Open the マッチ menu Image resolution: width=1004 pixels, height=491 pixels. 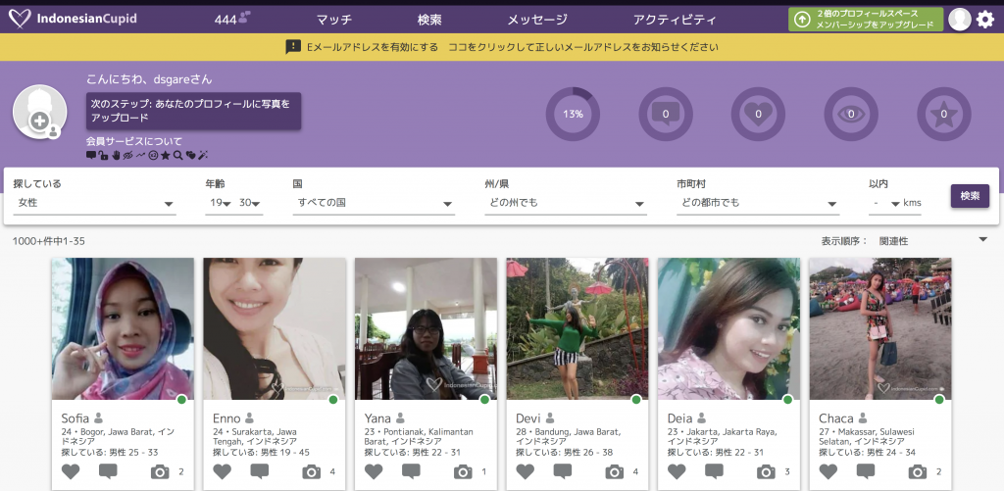point(334,20)
